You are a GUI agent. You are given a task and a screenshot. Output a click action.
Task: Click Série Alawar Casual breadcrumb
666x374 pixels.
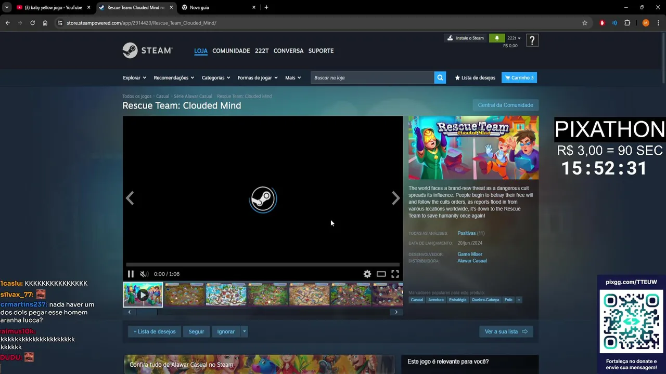[x=193, y=96]
